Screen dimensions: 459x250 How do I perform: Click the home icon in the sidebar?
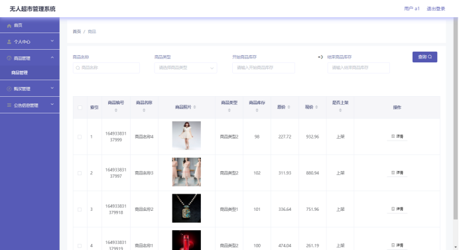[x=9, y=25]
